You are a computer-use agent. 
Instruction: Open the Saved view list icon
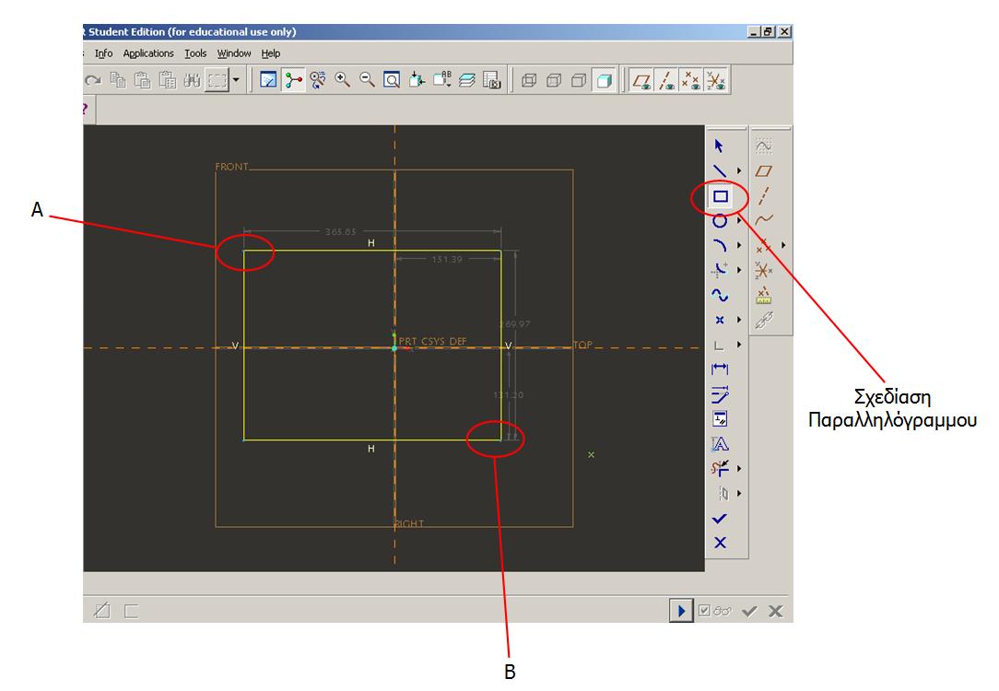point(441,80)
